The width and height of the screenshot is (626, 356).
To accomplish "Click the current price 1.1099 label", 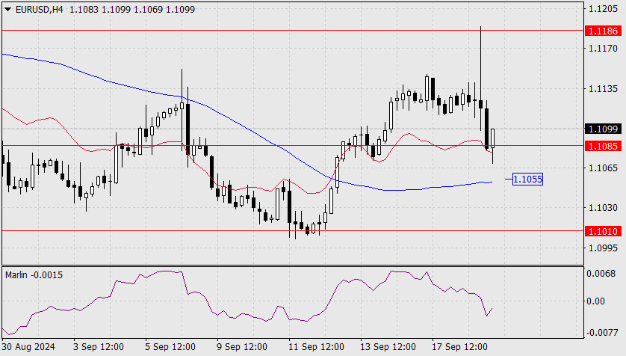I will pyautogui.click(x=603, y=129).
